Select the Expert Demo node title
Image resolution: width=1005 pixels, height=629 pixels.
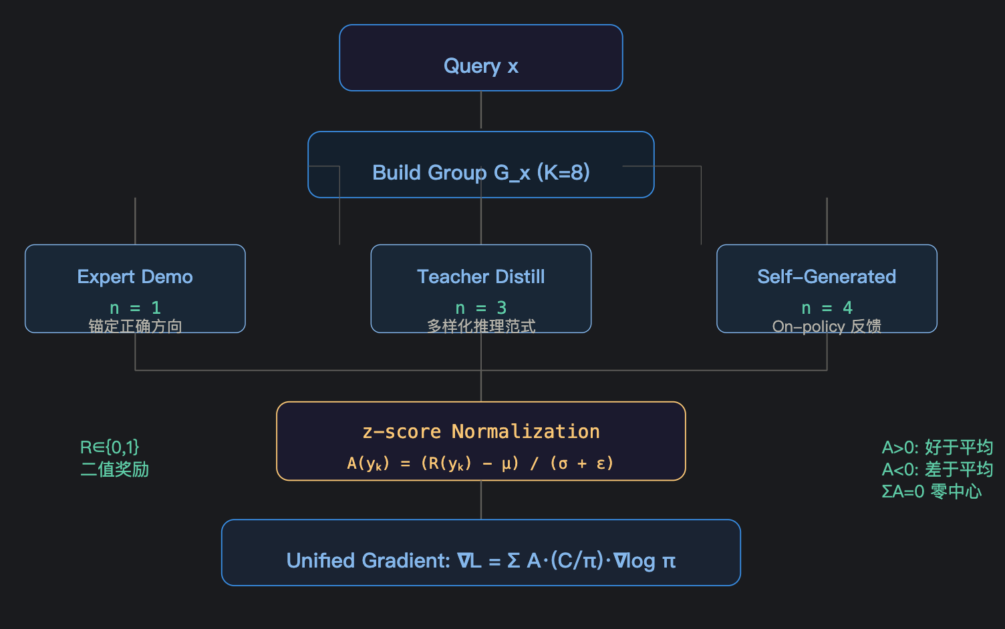pyautogui.click(x=135, y=276)
